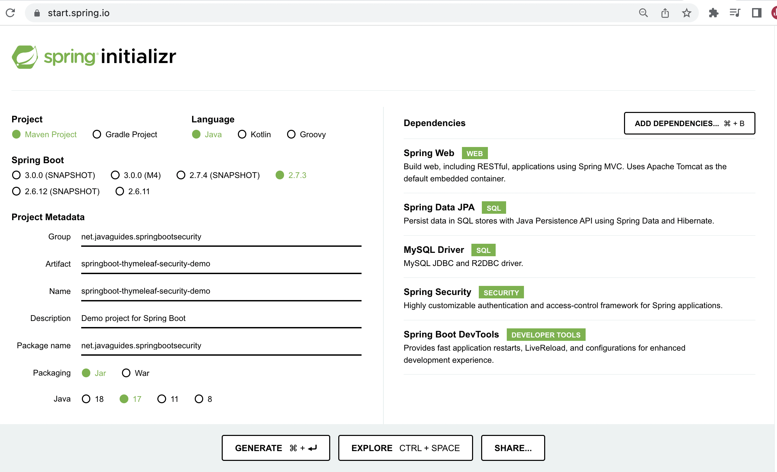
Task: Open the EXPLORE project preview
Action: coord(405,448)
